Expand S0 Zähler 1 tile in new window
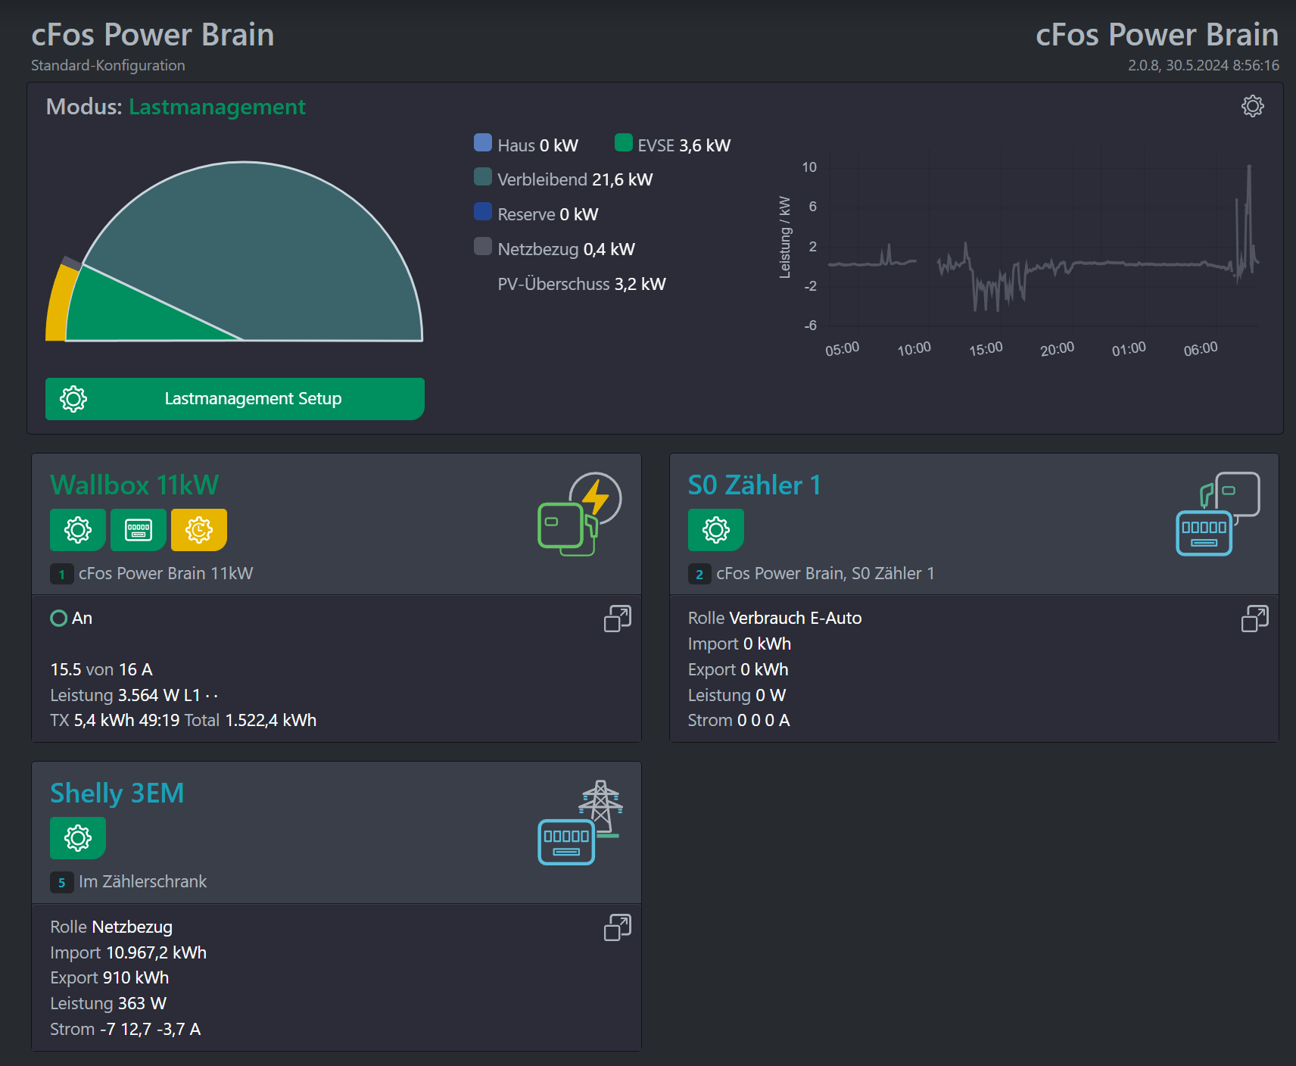Image resolution: width=1296 pixels, height=1066 pixels. 1255,619
